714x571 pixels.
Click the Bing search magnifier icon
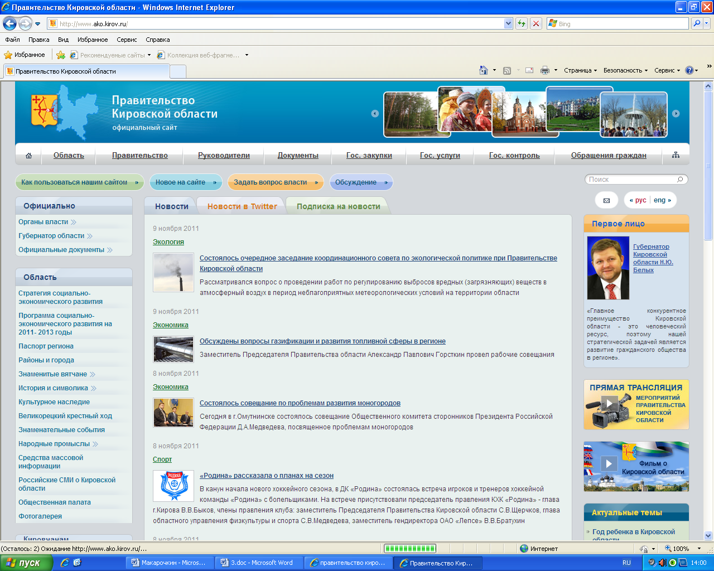tap(696, 23)
